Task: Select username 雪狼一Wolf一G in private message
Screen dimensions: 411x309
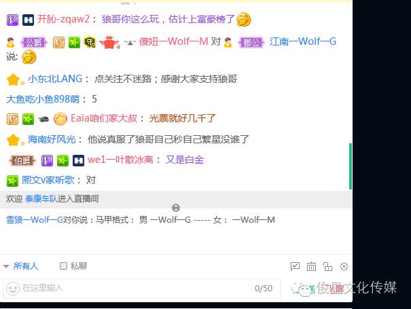Action: (x=35, y=219)
